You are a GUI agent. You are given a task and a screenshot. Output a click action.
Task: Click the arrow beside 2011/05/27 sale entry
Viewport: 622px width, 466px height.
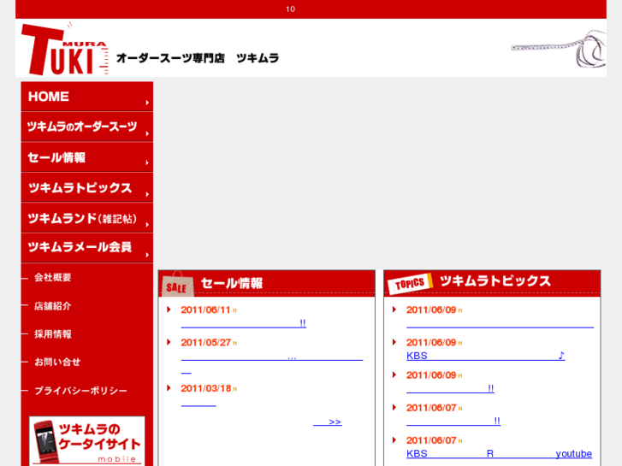pyautogui.click(x=169, y=342)
